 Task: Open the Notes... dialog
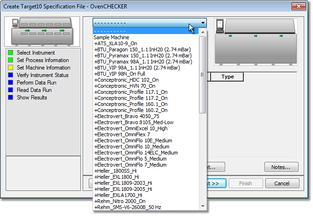click(281, 167)
